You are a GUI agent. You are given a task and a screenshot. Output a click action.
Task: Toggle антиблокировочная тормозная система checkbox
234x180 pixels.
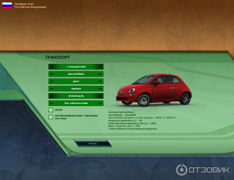pos(51,117)
